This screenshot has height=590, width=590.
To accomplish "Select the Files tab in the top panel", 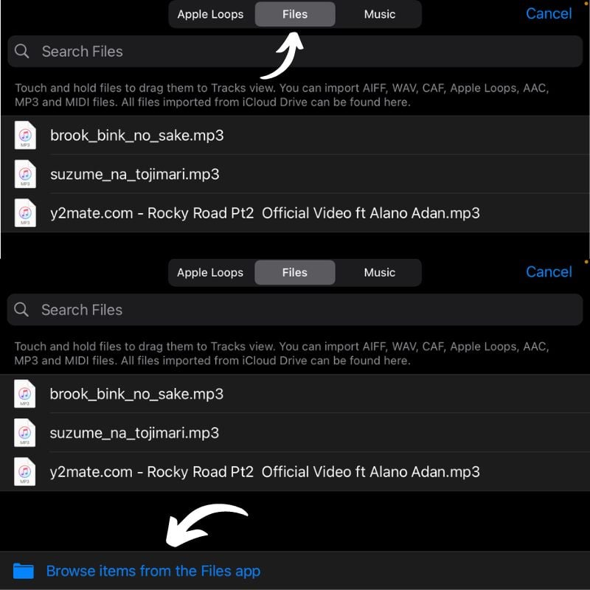I will click(295, 14).
